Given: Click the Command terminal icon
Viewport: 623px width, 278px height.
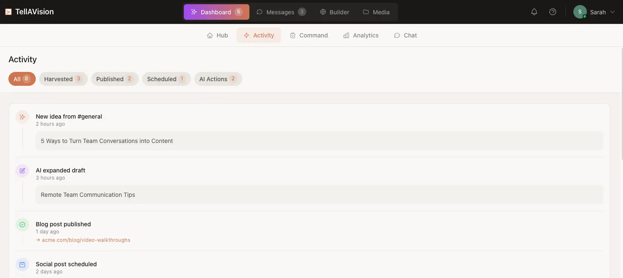Looking at the screenshot, I should (x=293, y=35).
